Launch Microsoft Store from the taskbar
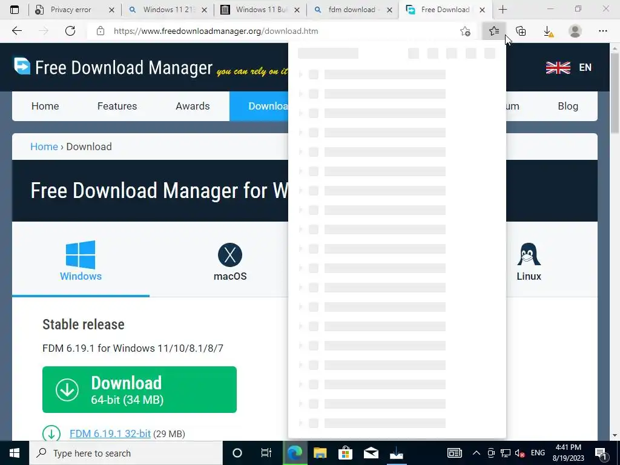Screen dimensions: 620x465 pos(345,453)
